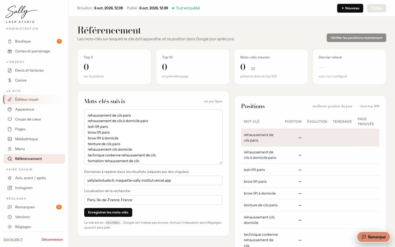
Task: Click the orange badge 2 on Remarques
Action: click(59, 207)
